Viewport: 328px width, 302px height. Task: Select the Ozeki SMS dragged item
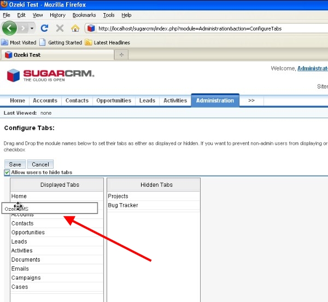click(50, 208)
